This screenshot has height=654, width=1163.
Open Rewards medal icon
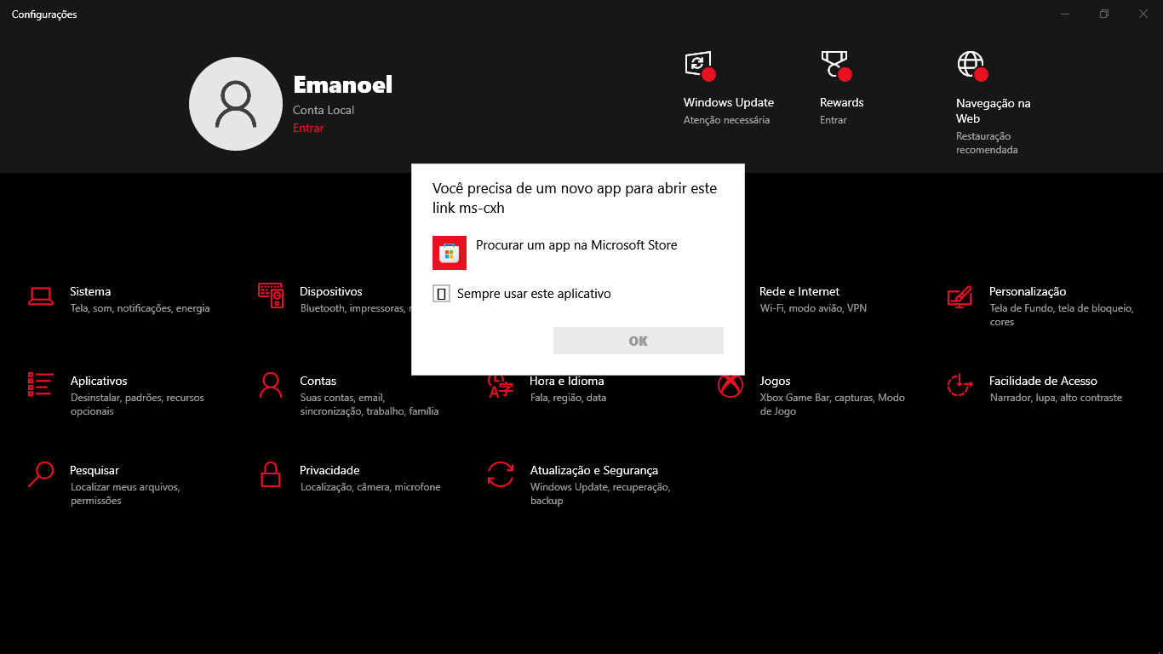point(835,65)
